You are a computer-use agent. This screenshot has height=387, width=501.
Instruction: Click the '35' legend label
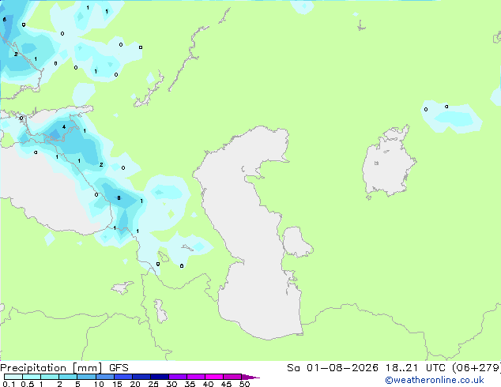[x=190, y=384]
